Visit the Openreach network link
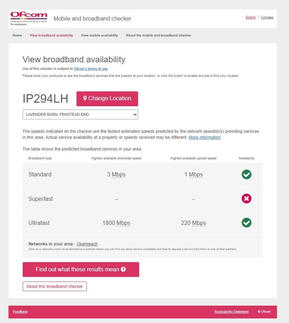The width and height of the screenshot is (289, 323). (87, 244)
